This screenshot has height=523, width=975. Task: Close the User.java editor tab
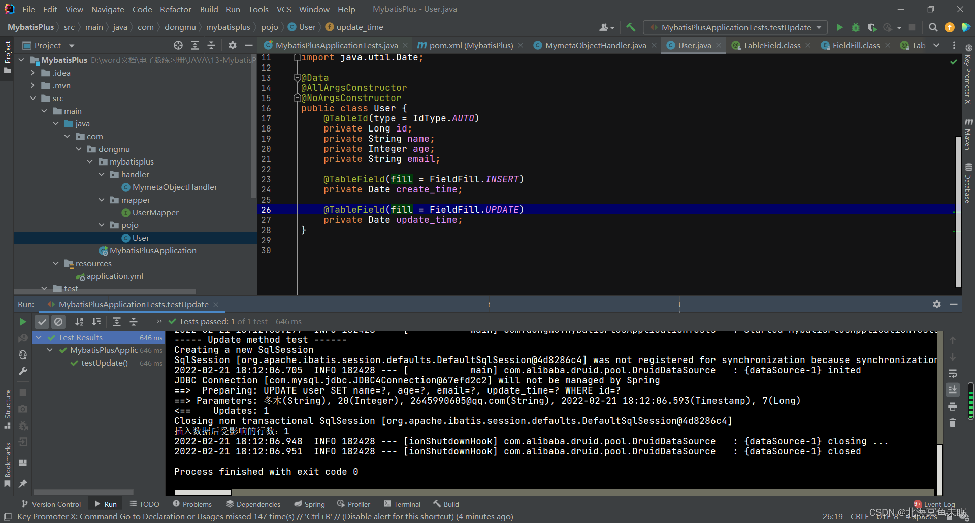pyautogui.click(x=719, y=45)
